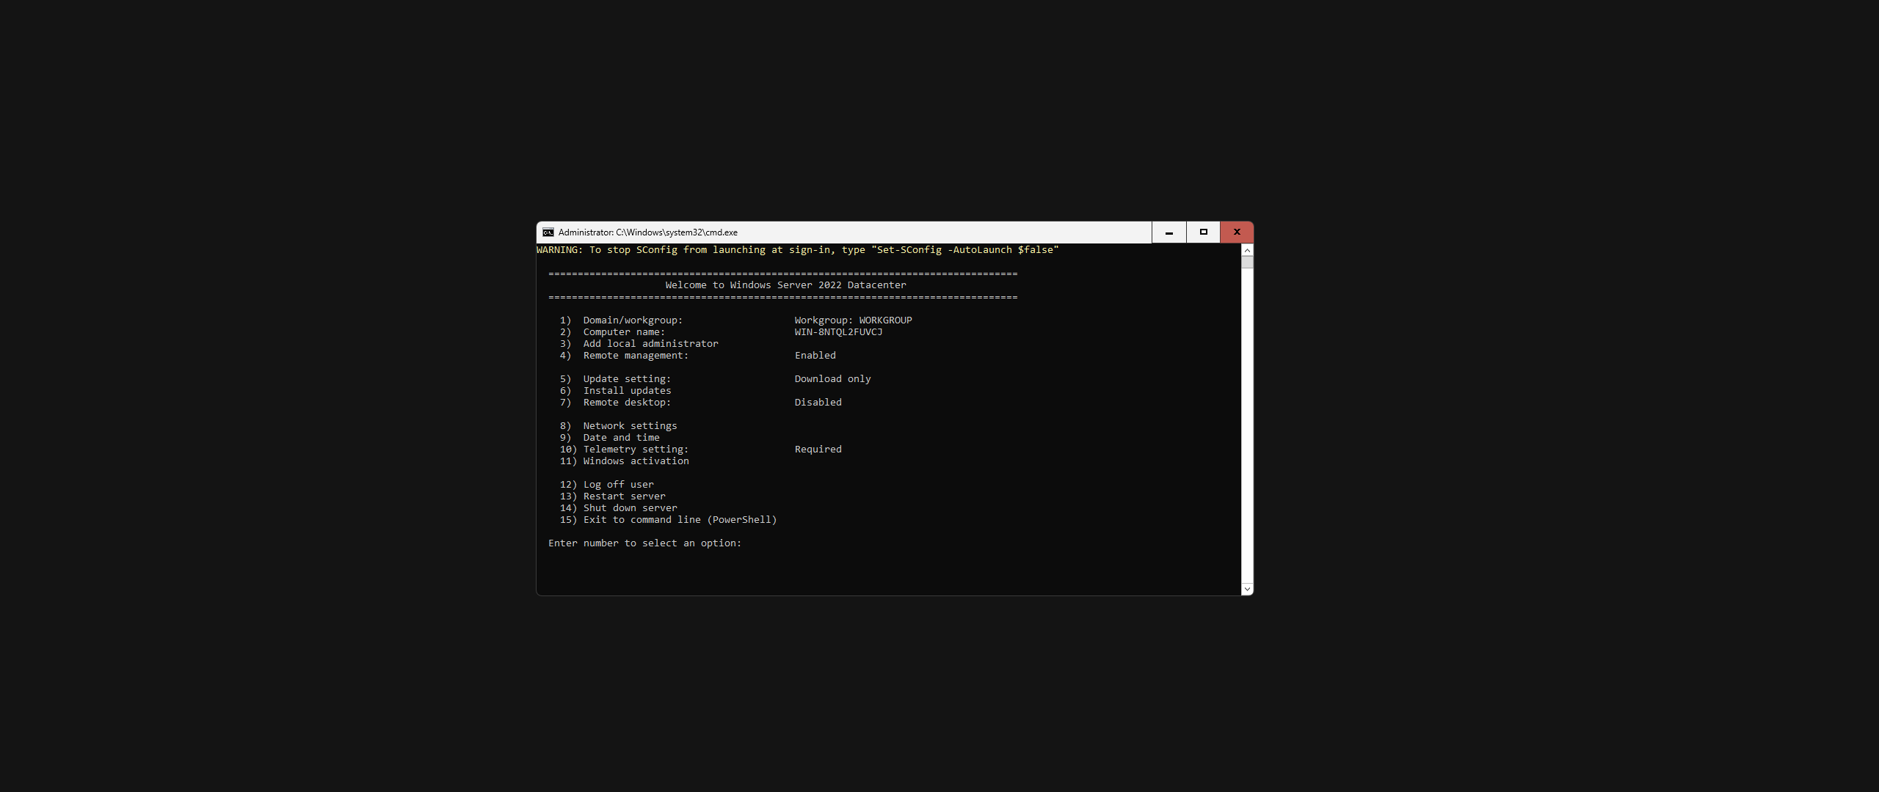Click 'Add local administrator' option text
The image size is (1879, 792).
[650, 344]
